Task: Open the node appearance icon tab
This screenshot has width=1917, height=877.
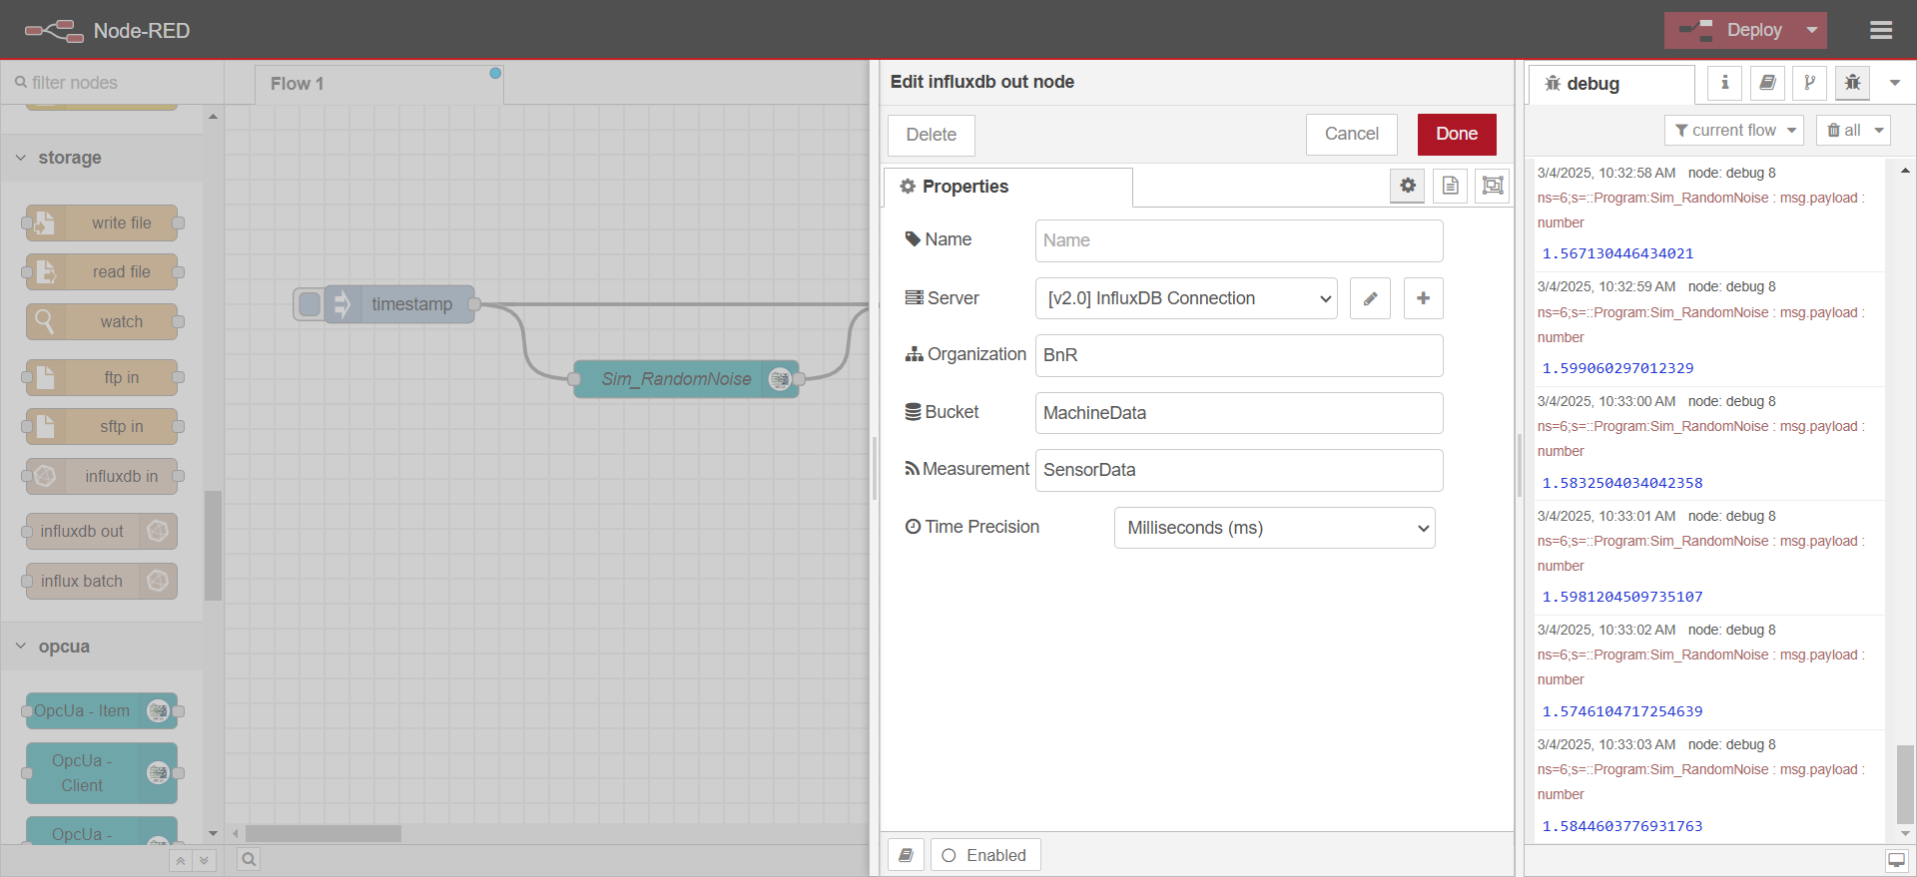Action: click(1492, 186)
